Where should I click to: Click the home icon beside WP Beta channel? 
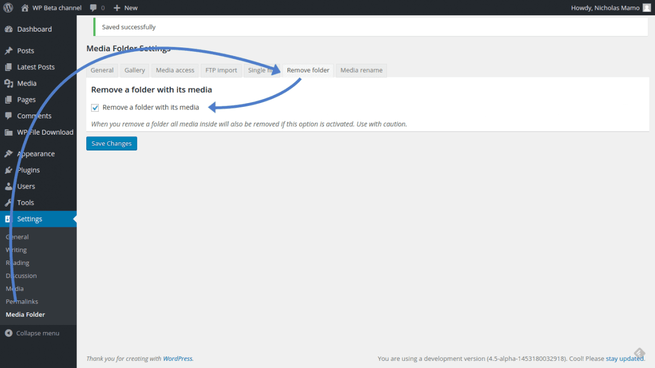[25, 8]
